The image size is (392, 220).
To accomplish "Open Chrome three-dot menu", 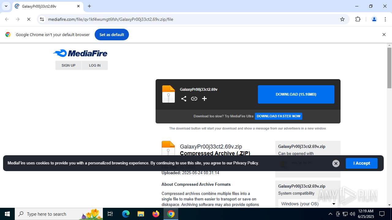I will pos(385,19).
